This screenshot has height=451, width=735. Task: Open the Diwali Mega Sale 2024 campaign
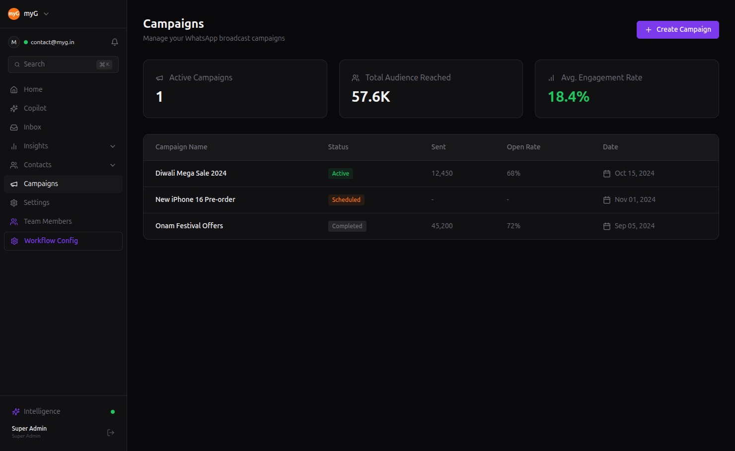coord(191,173)
